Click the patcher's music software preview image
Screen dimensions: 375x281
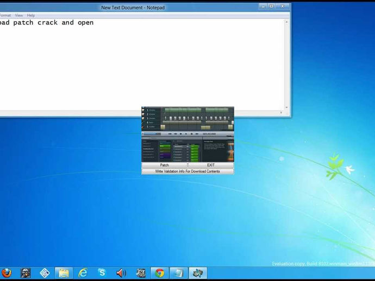tap(187, 135)
